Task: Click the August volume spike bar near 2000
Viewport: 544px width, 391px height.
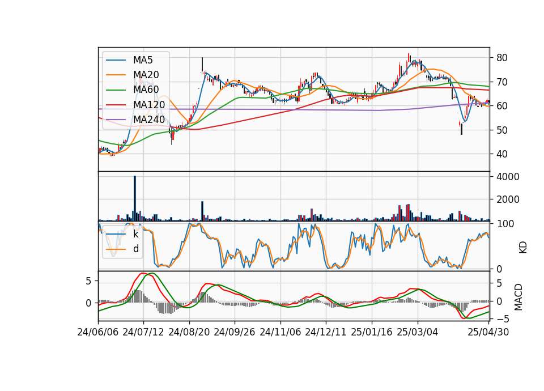Action: 202,211
